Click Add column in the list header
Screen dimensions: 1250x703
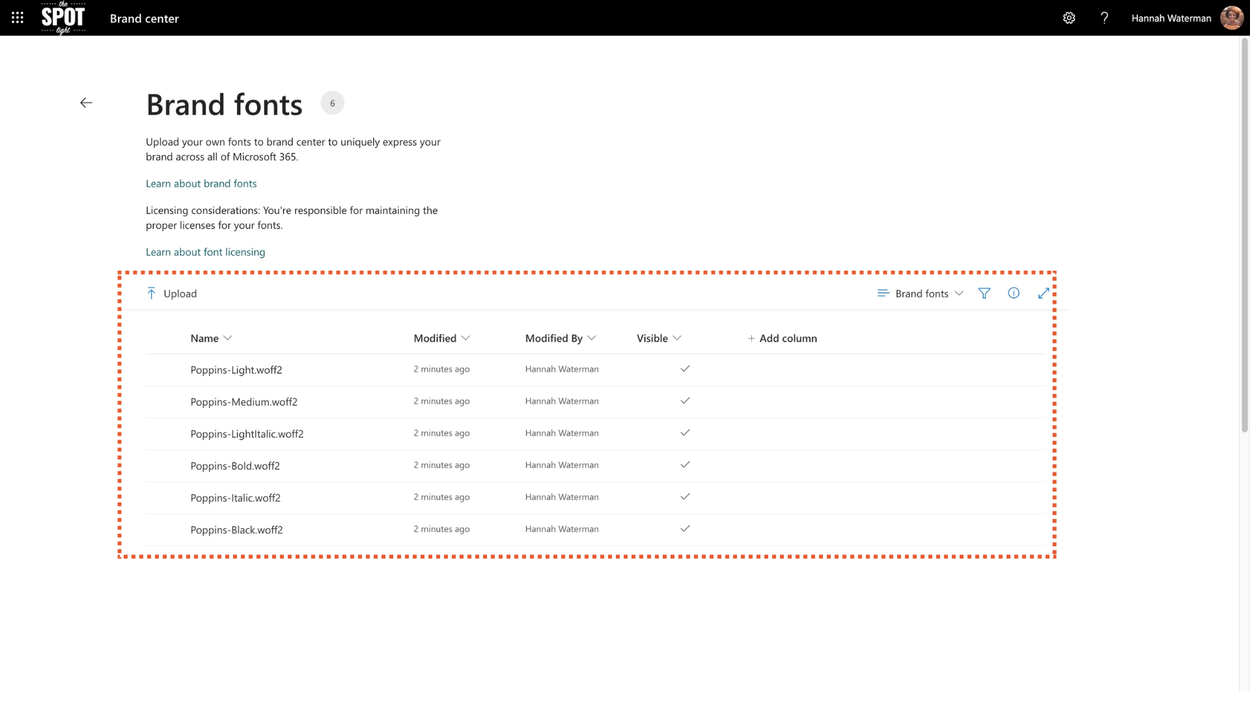click(783, 338)
